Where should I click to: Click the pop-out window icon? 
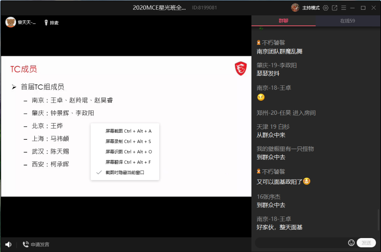tap(334, 8)
